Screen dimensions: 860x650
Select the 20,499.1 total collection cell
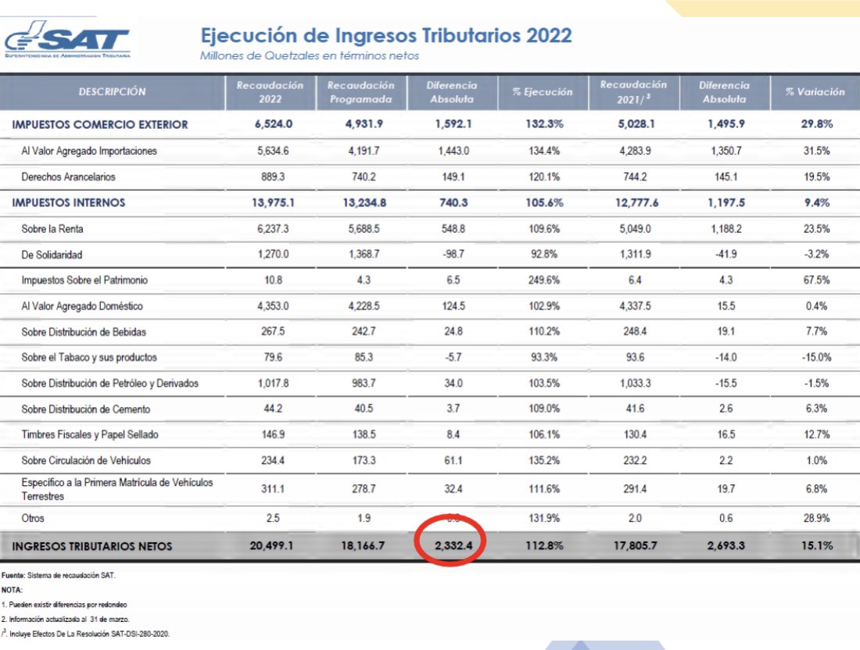[271, 546]
